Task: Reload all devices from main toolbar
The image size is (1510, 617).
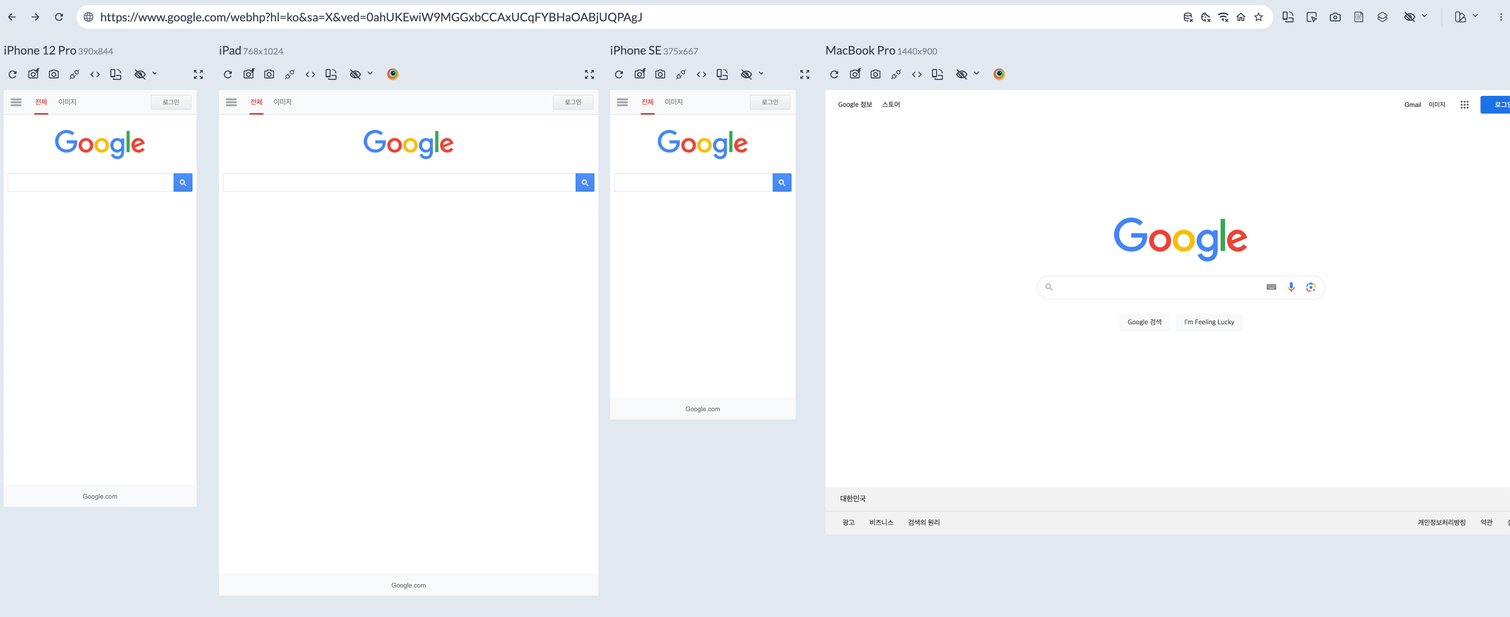Action: click(59, 17)
